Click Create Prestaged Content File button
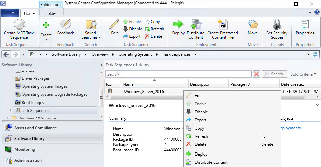The width and height of the screenshot is (321, 167). (x=222, y=29)
